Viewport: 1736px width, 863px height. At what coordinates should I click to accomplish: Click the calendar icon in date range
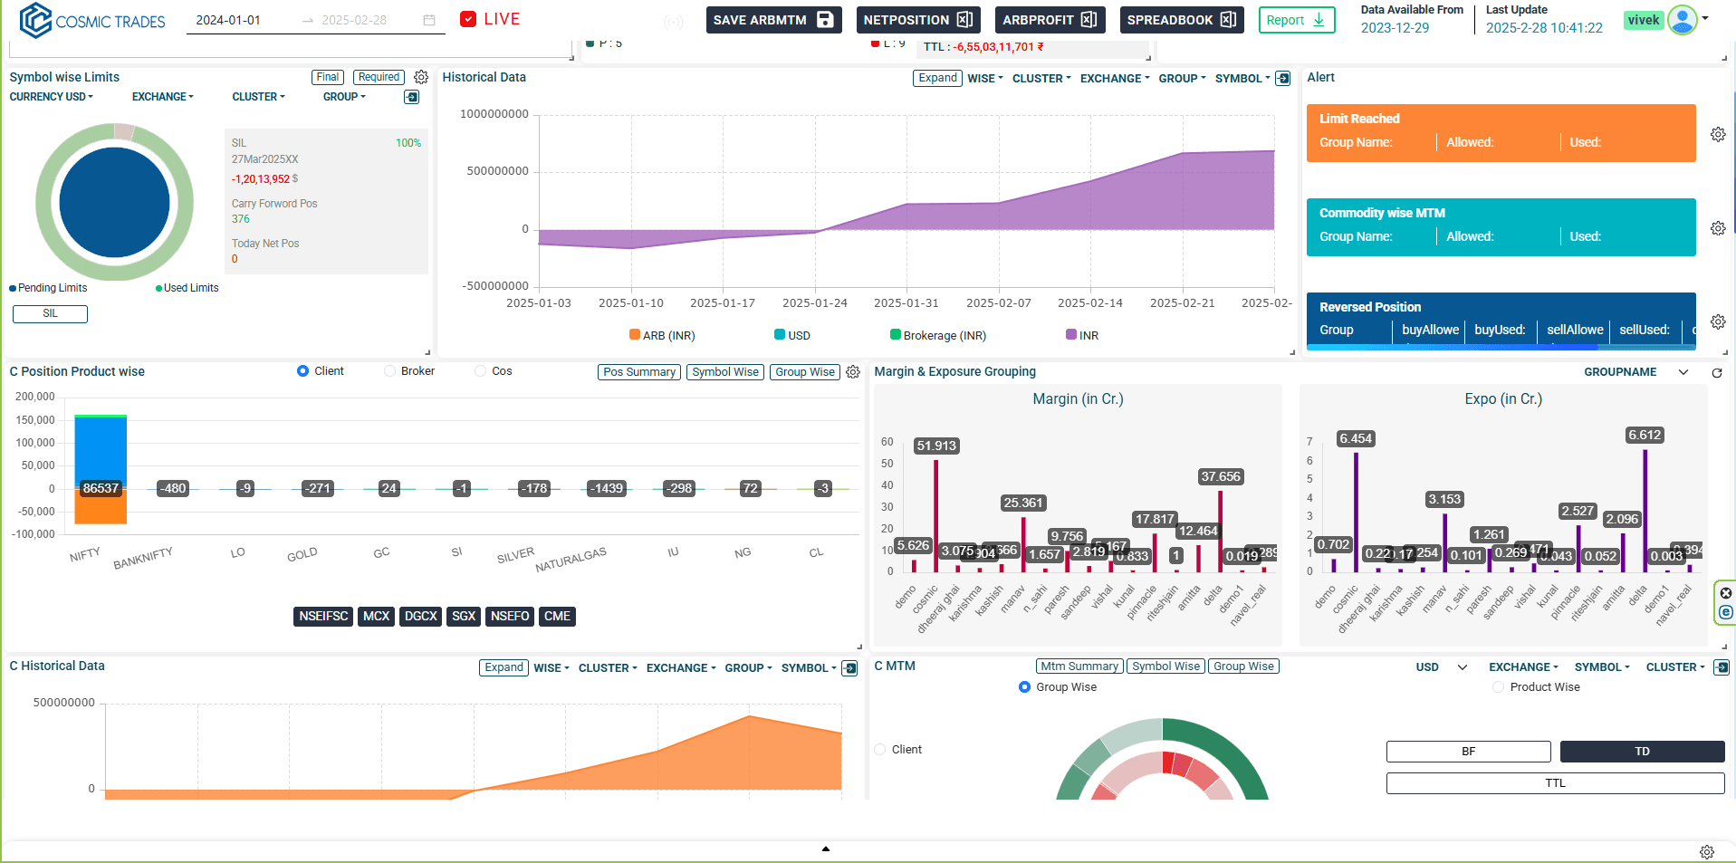point(429,20)
